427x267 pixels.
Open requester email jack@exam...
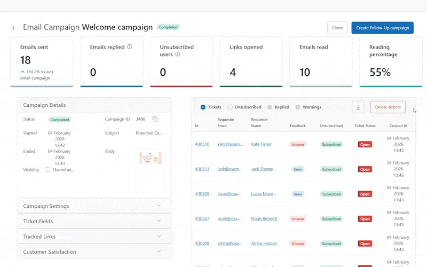(230, 169)
